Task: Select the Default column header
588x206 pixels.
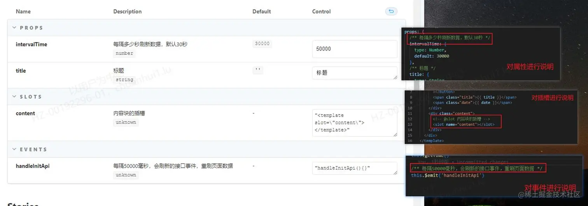Action: [x=262, y=12]
